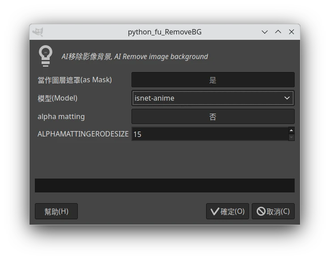Toggle the as Mask button showing 是
This screenshot has height=260, width=330.
tap(213, 80)
